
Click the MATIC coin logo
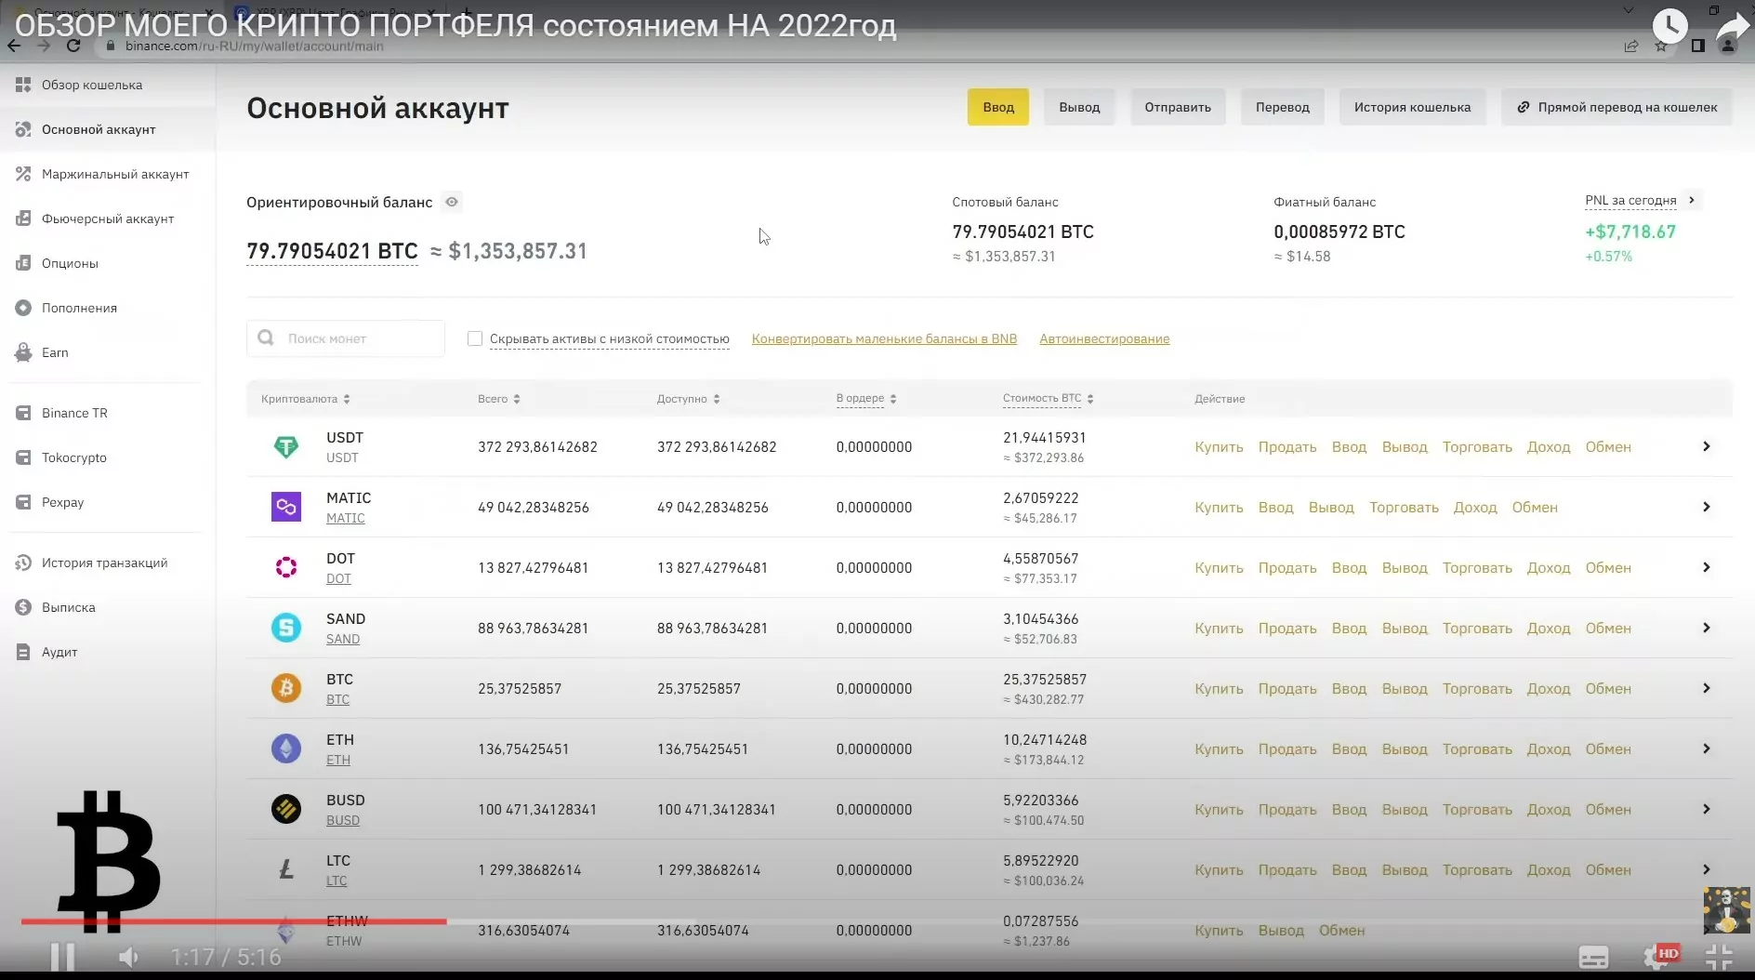286,508
